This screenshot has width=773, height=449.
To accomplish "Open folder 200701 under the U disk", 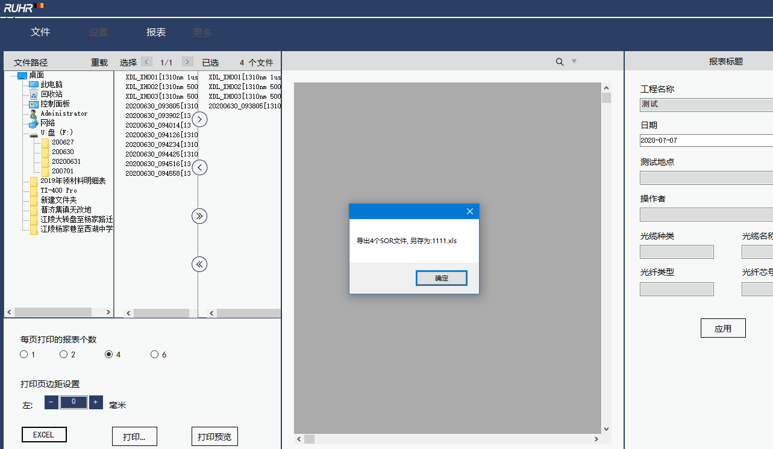I will pyautogui.click(x=63, y=171).
